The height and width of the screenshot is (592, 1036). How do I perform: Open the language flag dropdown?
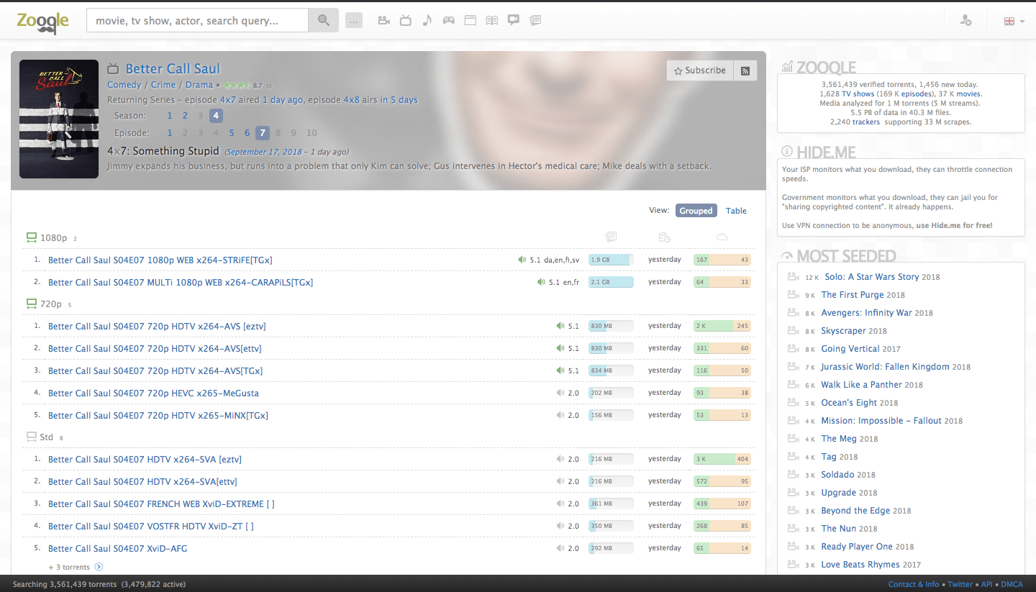tap(1014, 21)
